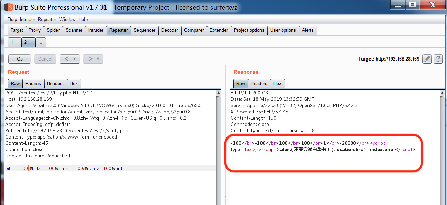Viewport: 447px width, 205px height.
Task: Open the Project options tab
Action: tap(249, 30)
